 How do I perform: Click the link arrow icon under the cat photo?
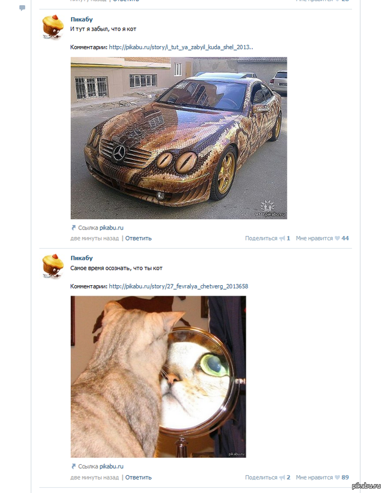[74, 466]
